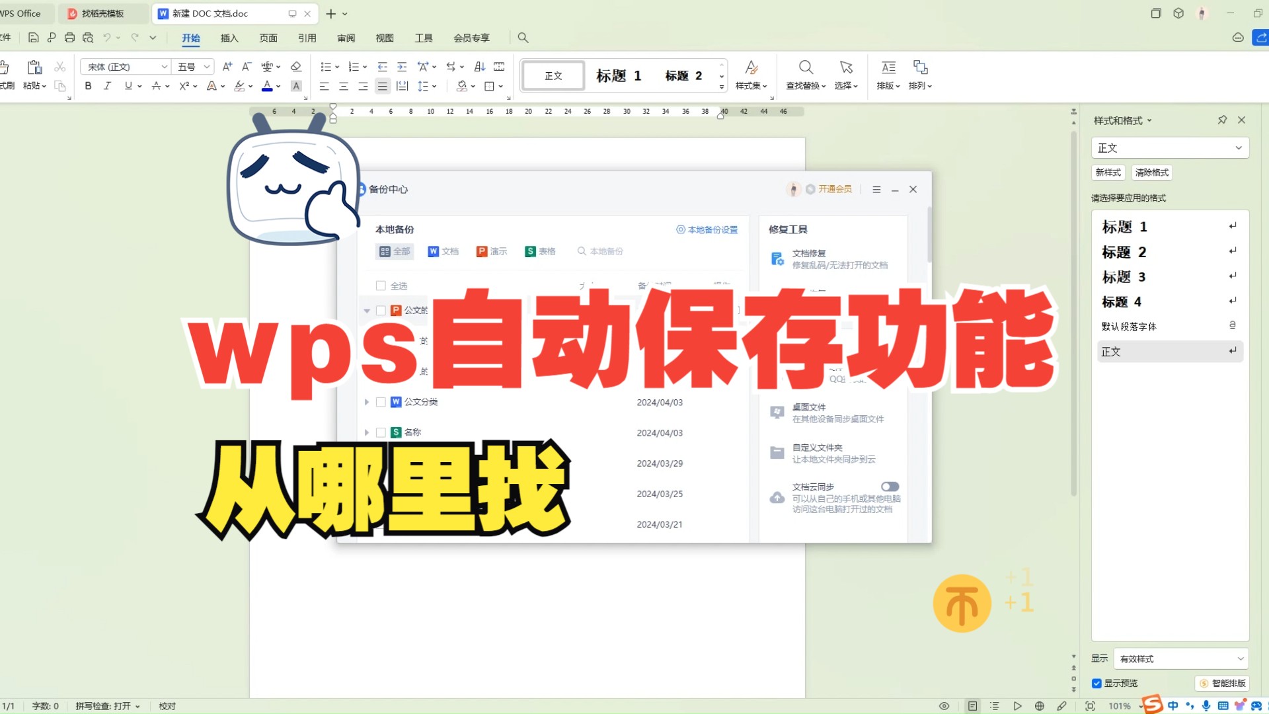Open the Desktop Files sync option
This screenshot has width=1269, height=714.
click(x=836, y=413)
